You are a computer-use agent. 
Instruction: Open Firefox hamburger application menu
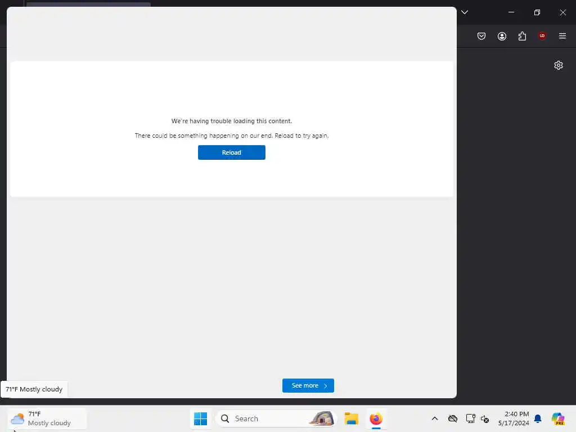point(562,36)
